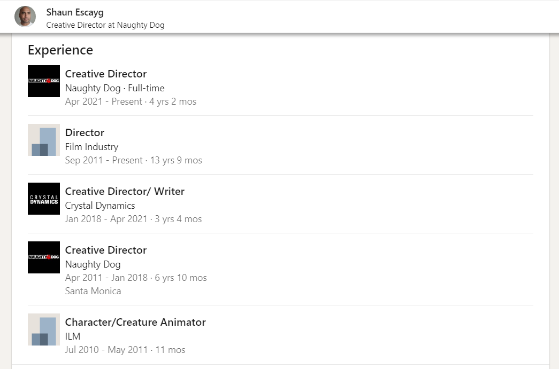Open Naughty Dog logo for current role
The width and height of the screenshot is (559, 369).
[44, 81]
